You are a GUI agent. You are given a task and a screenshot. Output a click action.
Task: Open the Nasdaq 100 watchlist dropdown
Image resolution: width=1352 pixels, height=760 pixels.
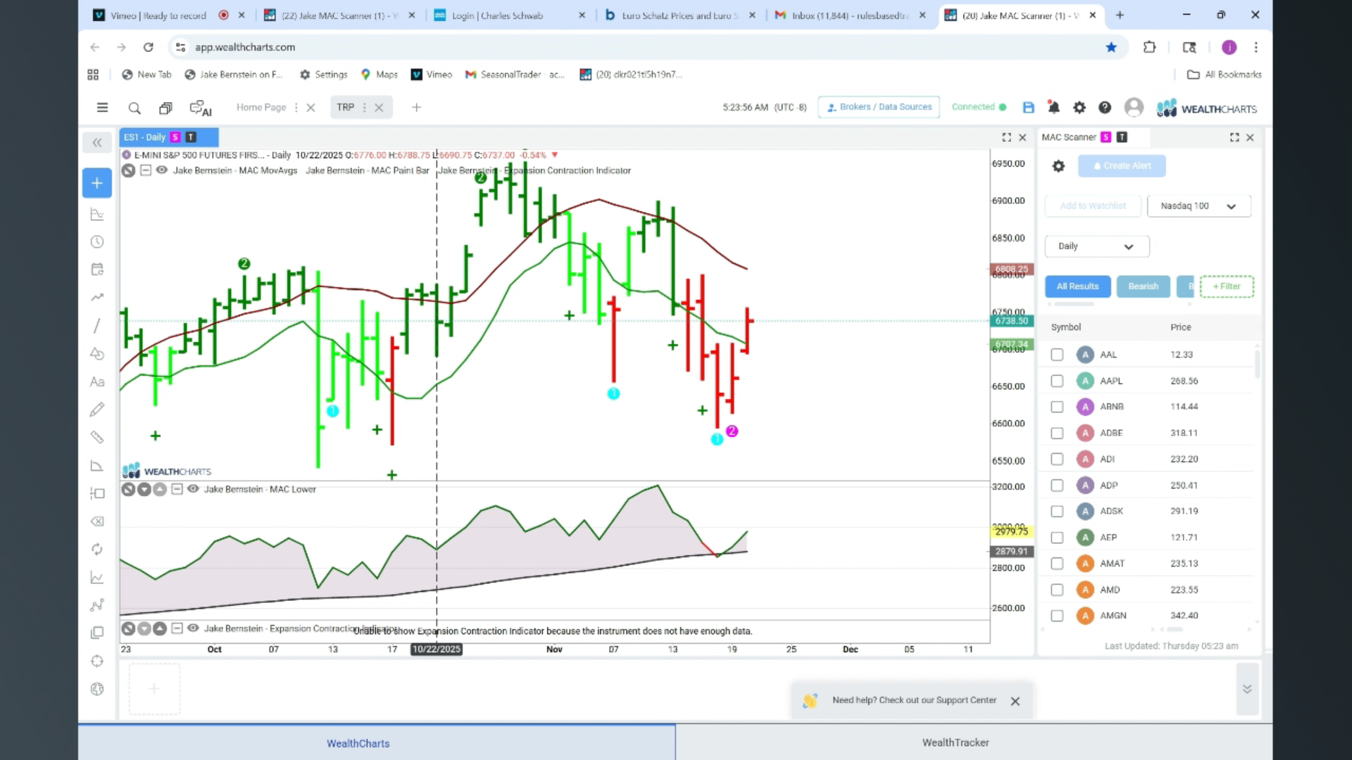click(1199, 206)
